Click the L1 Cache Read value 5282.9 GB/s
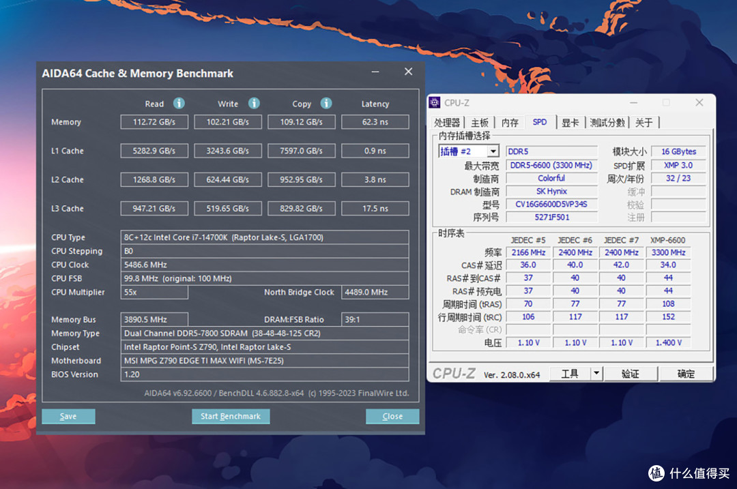This screenshot has width=737, height=489. click(x=154, y=151)
